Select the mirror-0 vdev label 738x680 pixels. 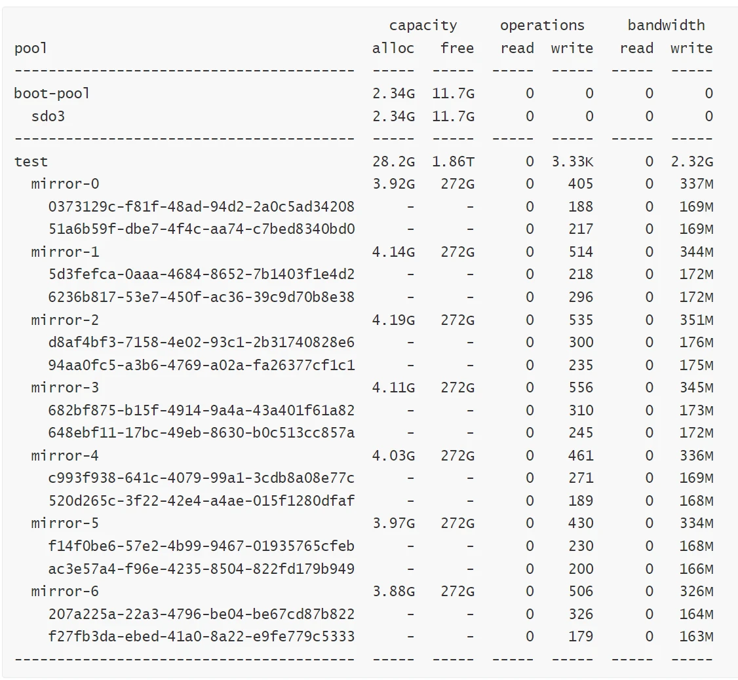[x=65, y=184]
